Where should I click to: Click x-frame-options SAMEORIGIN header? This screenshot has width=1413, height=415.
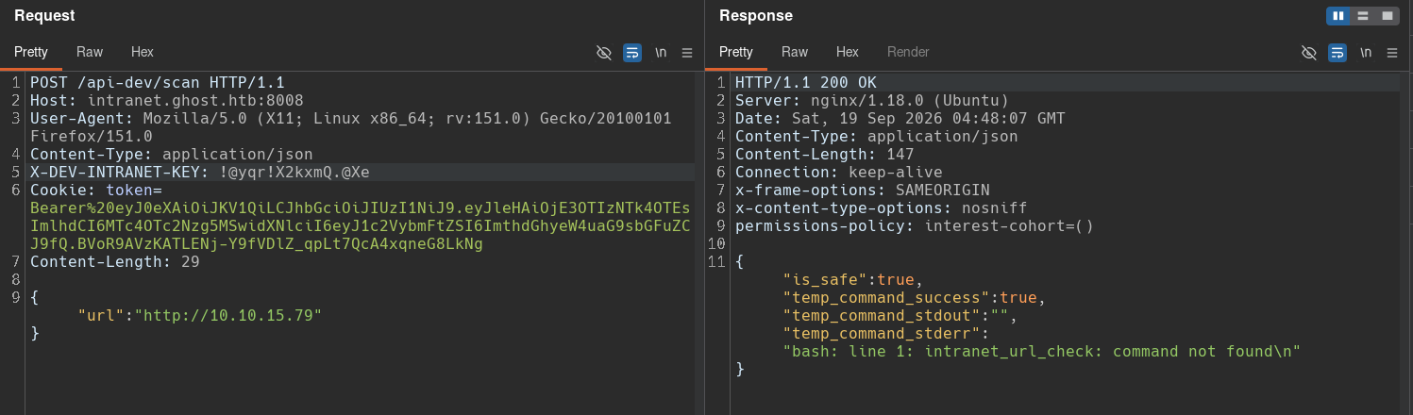[863, 190]
